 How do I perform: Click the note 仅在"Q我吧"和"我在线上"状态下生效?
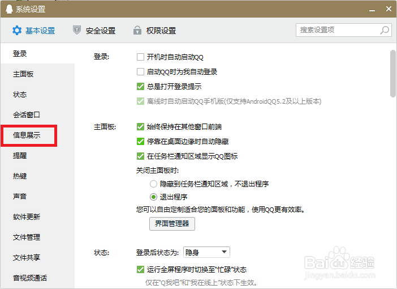tap(202, 282)
